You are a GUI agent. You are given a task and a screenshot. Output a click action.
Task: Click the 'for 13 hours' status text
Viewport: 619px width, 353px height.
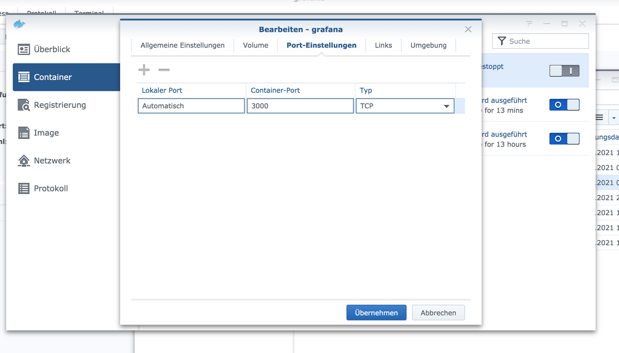point(506,145)
